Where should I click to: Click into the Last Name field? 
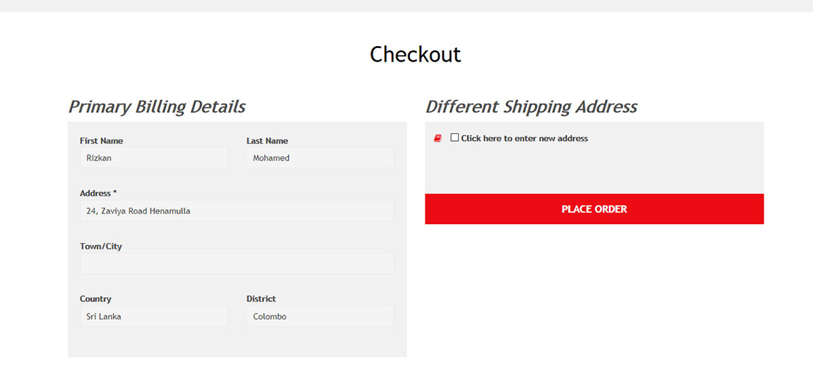coord(320,158)
